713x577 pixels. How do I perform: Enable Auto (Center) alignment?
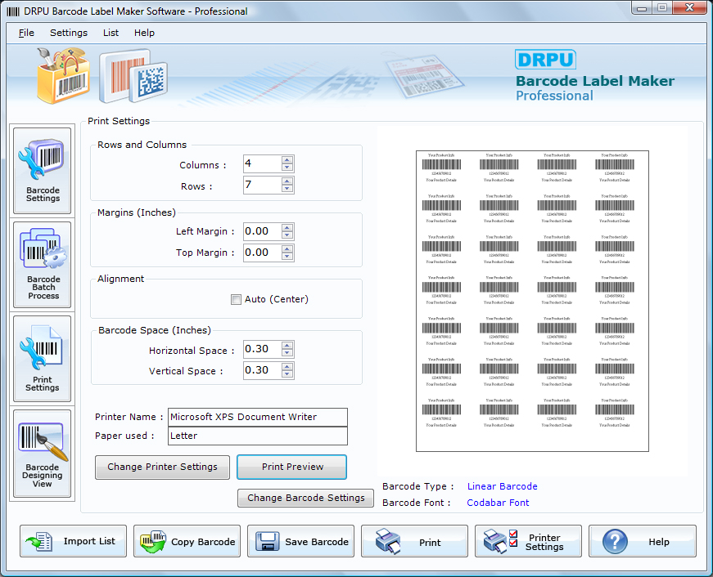[x=236, y=299]
